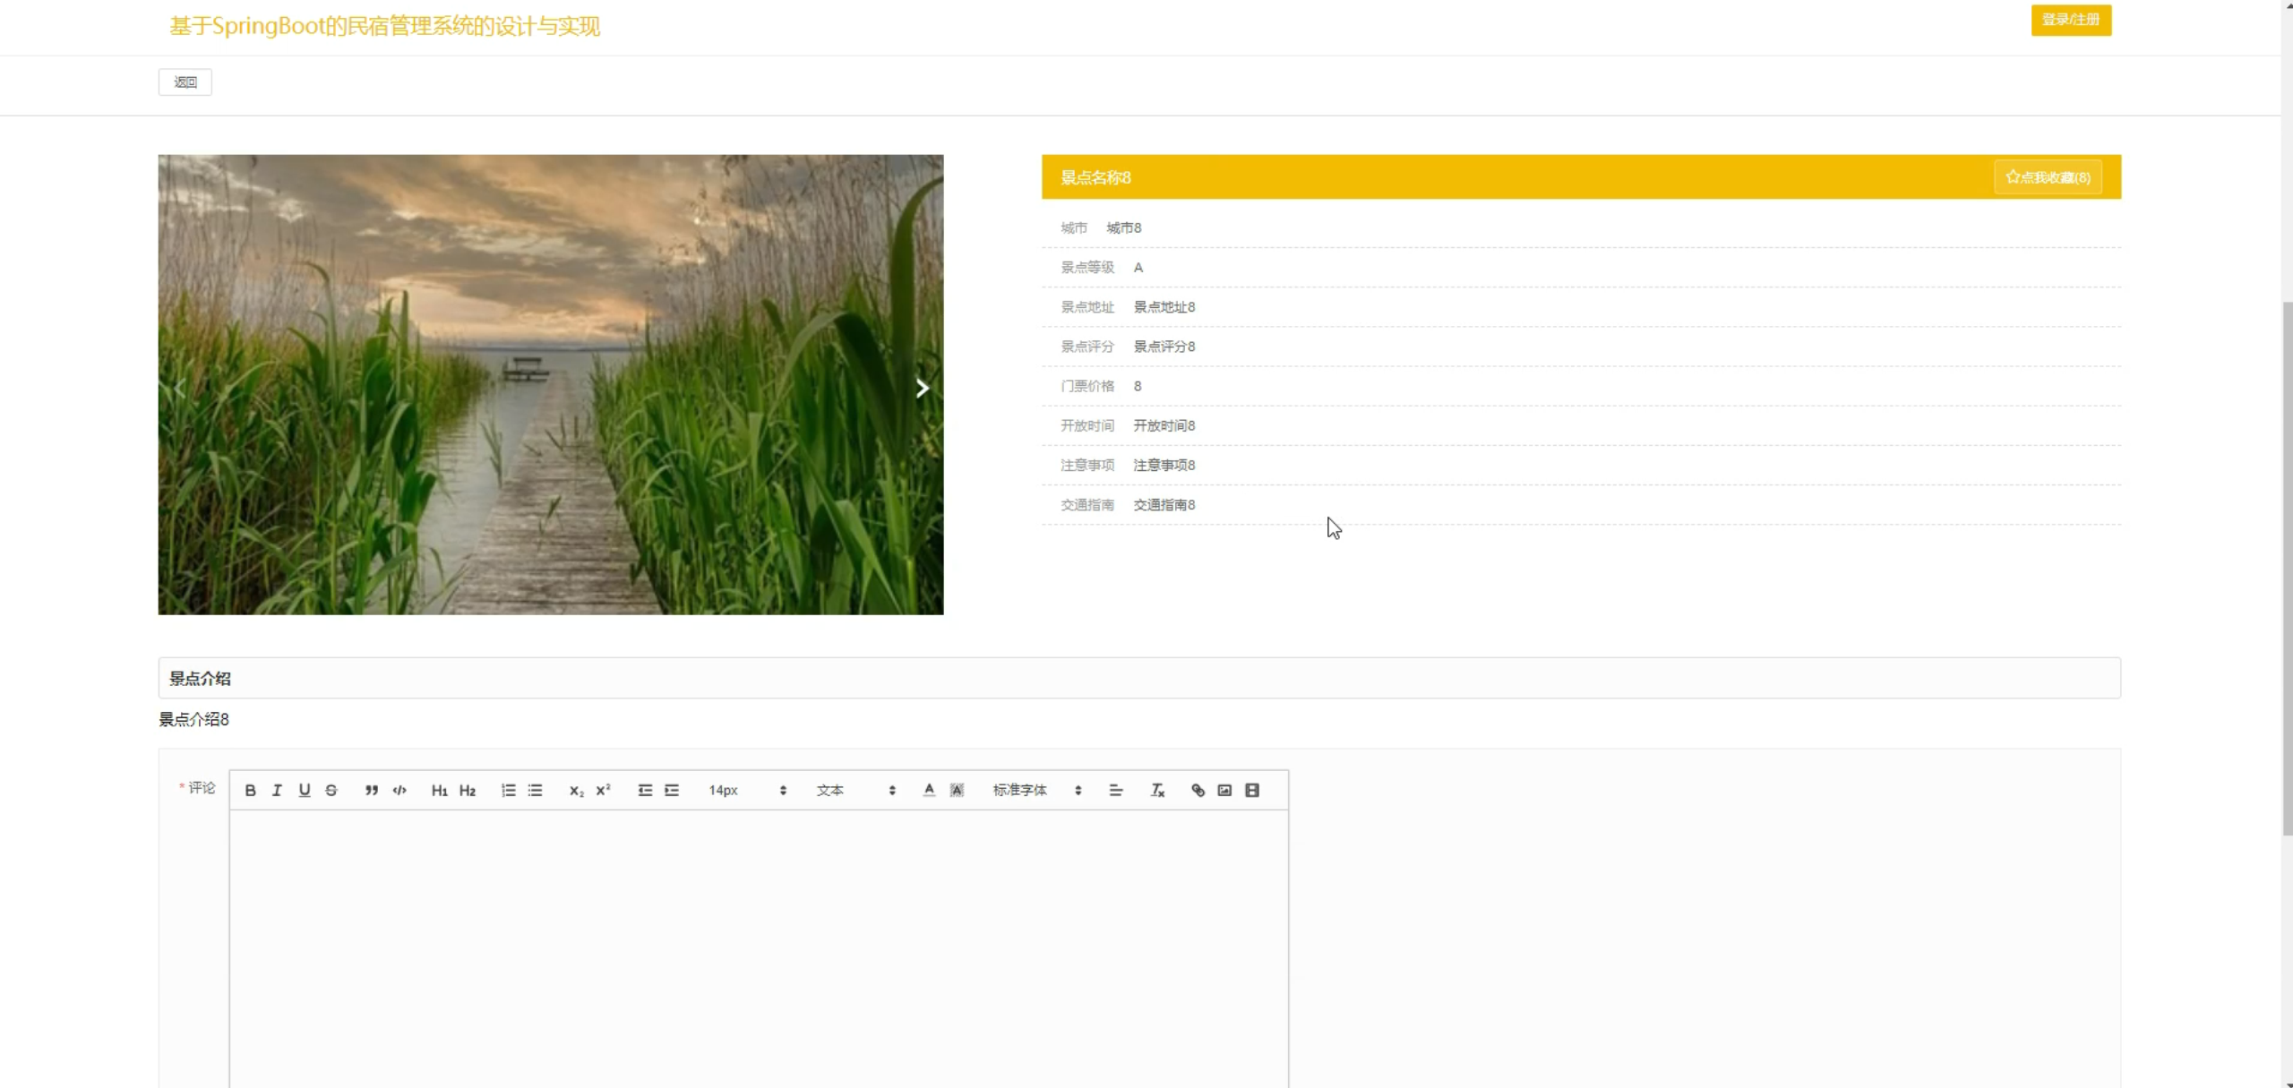Go to next carousel image arrow

coord(922,388)
